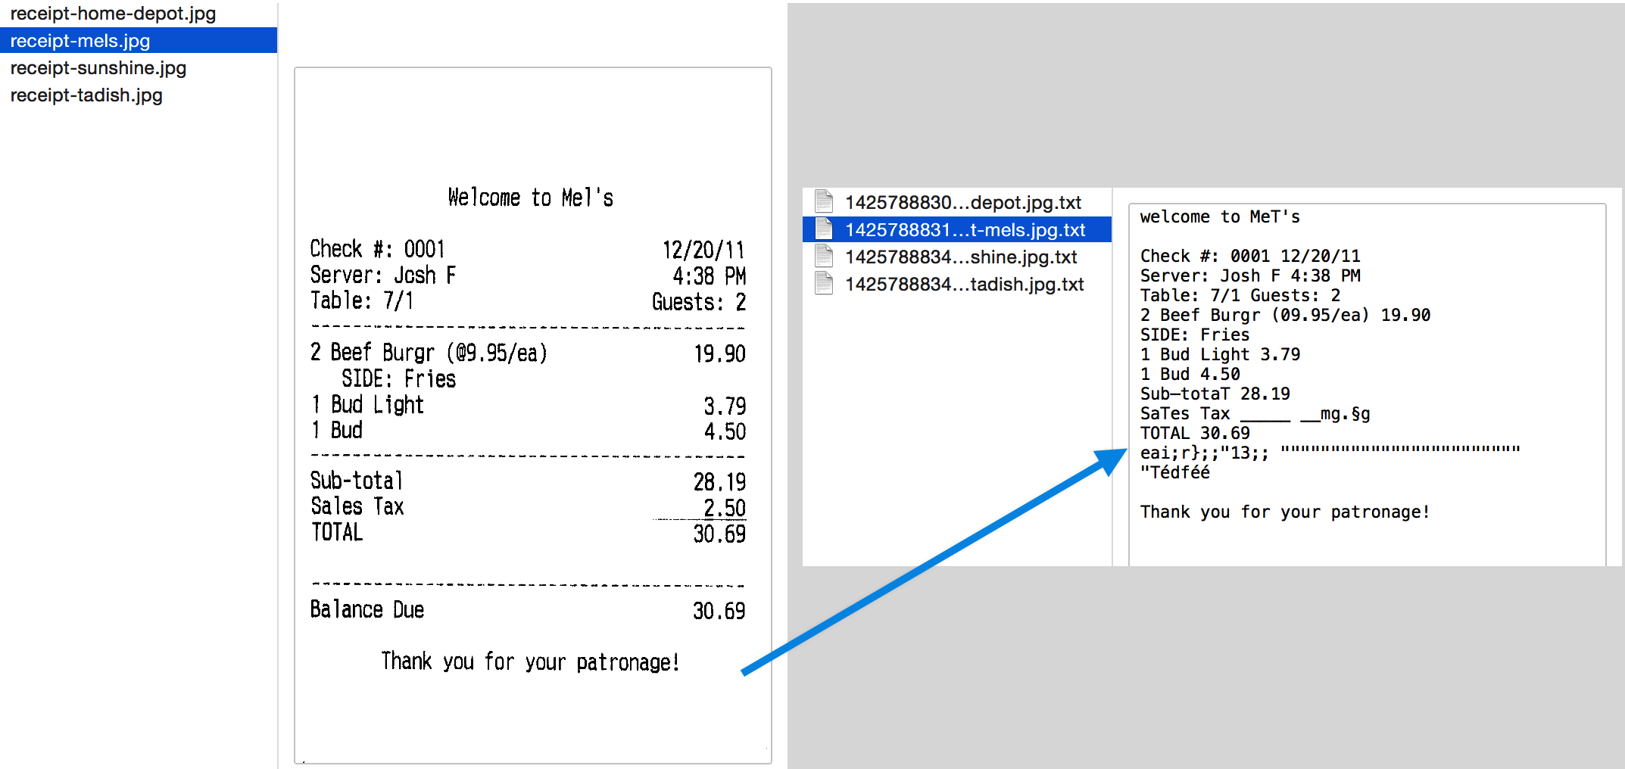
Task: Click the blue arrow head near text preview
Action: [x=1110, y=461]
